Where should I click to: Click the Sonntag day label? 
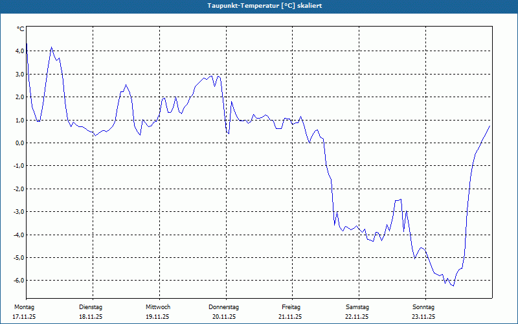[x=423, y=307]
